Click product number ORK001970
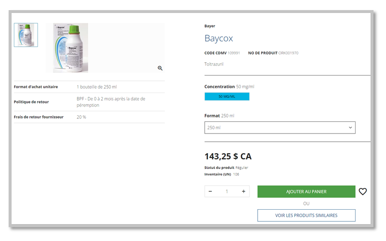This screenshot has width=386, height=241. [x=288, y=53]
